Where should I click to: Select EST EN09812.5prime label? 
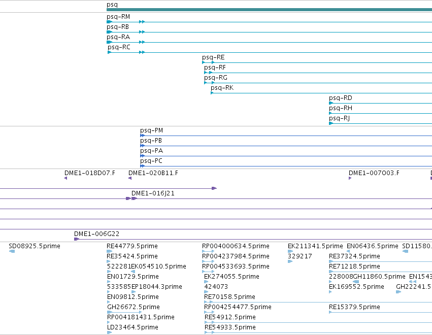coord(133,297)
